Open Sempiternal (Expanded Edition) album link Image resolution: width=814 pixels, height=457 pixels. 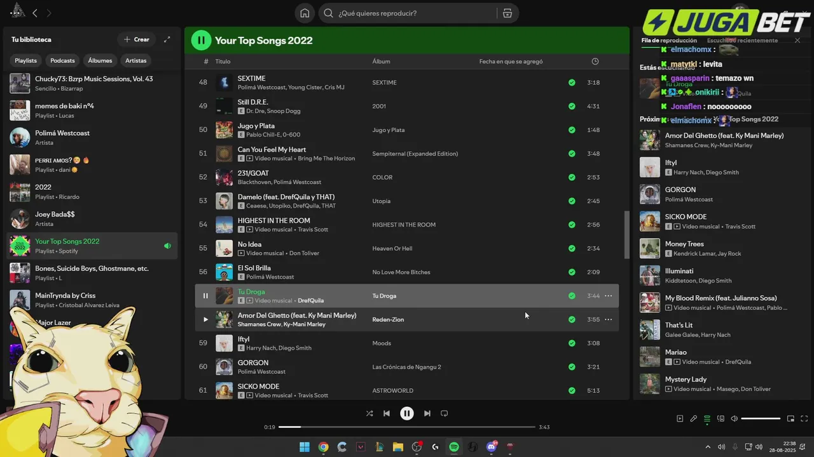(415, 154)
